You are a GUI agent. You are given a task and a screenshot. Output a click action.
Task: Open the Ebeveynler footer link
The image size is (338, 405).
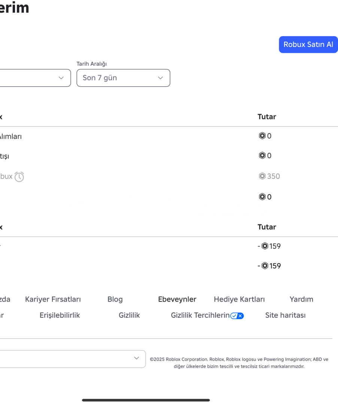[177, 299]
